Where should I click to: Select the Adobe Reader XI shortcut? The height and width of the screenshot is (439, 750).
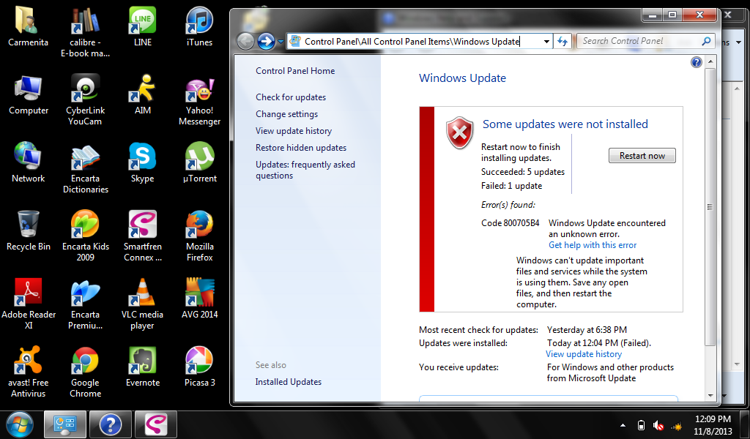tap(29, 304)
